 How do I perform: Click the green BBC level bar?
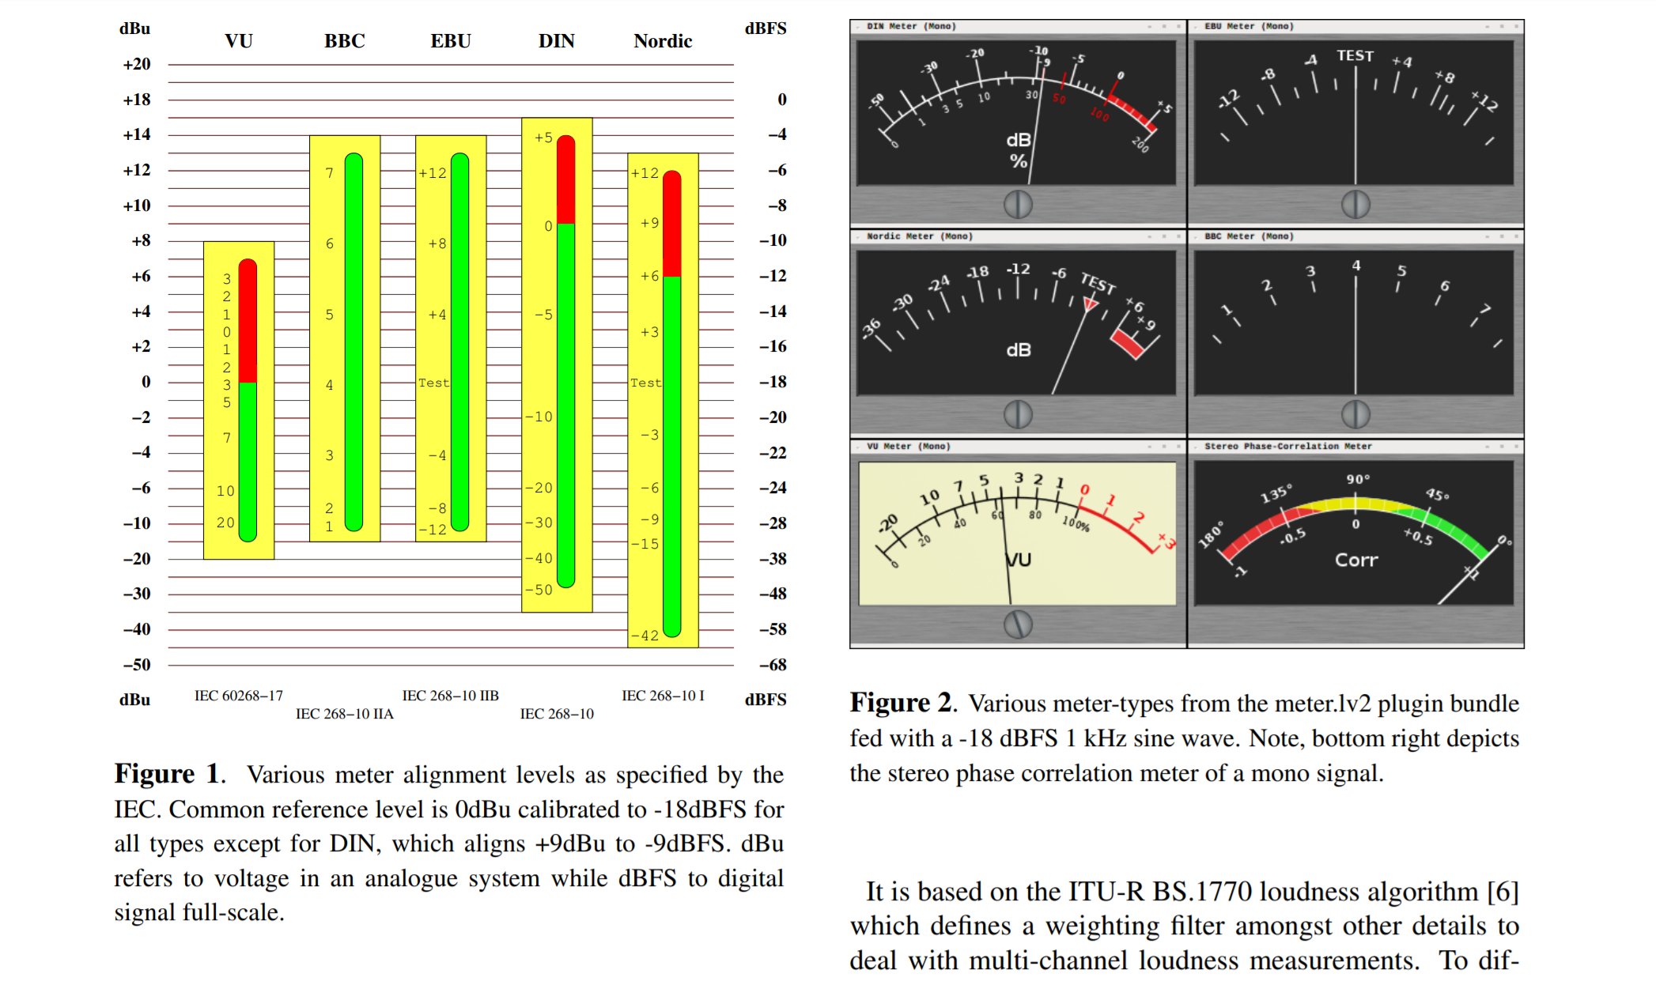tap(354, 341)
